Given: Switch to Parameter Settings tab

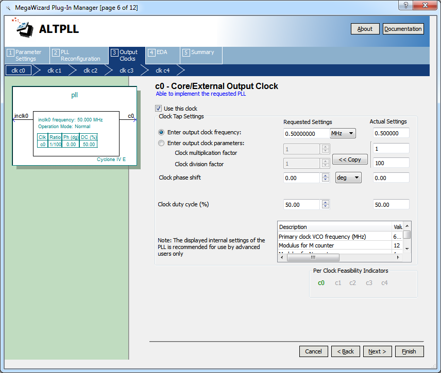Looking at the screenshot, I should click(27, 56).
